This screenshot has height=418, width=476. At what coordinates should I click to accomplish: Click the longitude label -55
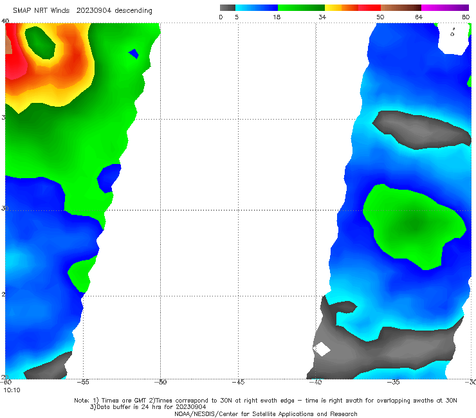tap(83, 382)
